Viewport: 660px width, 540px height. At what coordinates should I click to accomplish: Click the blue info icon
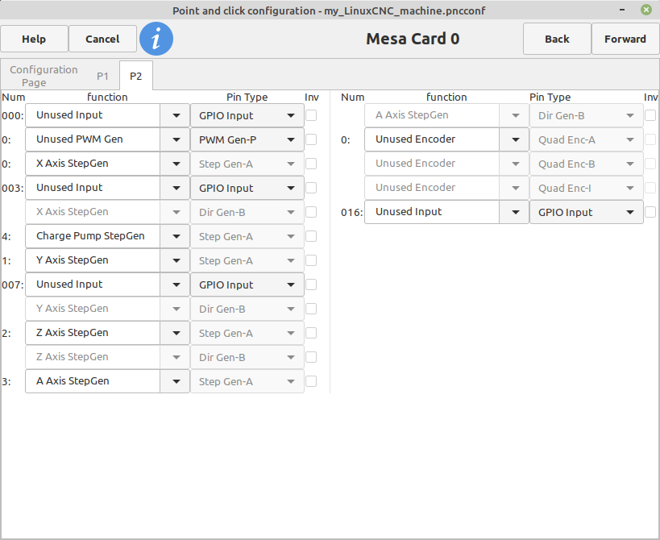tap(156, 39)
